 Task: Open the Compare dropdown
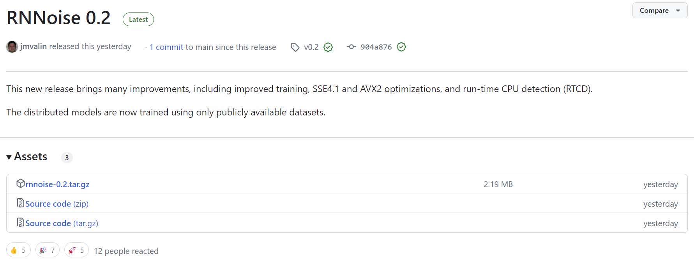(659, 11)
